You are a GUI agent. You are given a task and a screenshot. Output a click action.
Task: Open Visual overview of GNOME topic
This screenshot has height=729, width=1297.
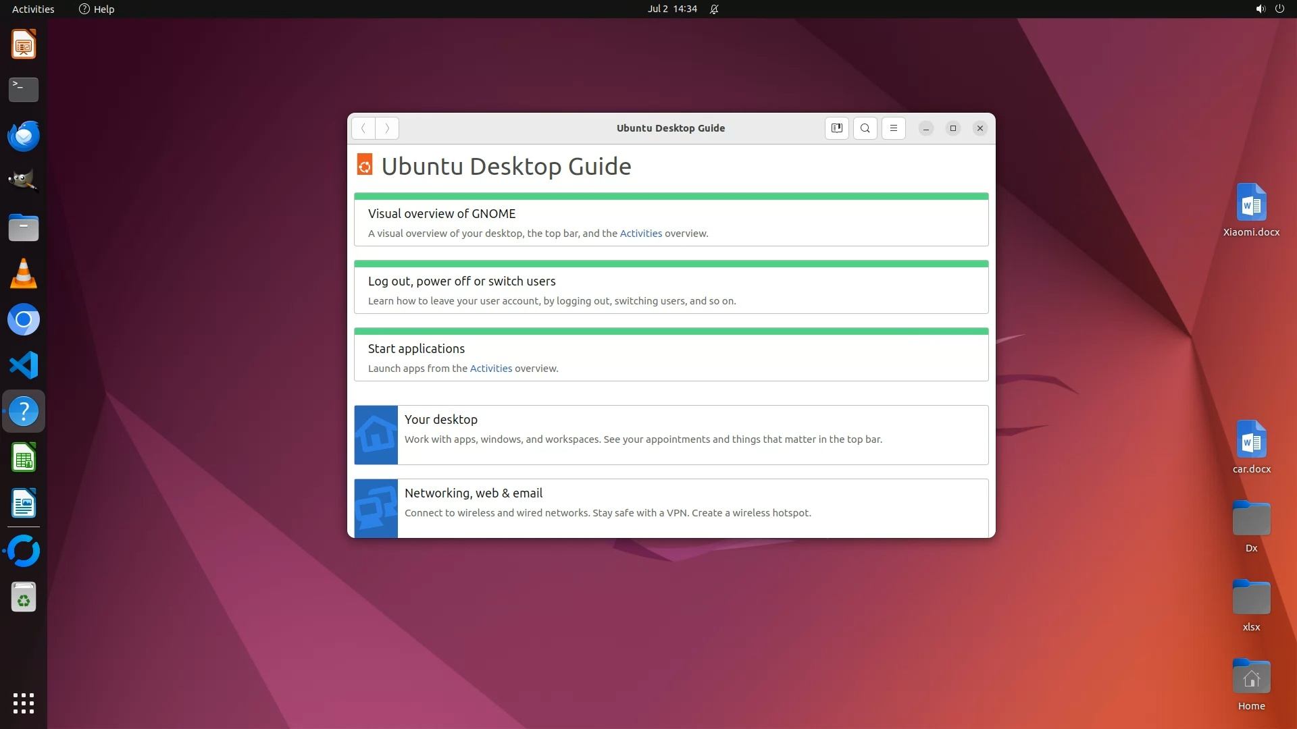441,214
